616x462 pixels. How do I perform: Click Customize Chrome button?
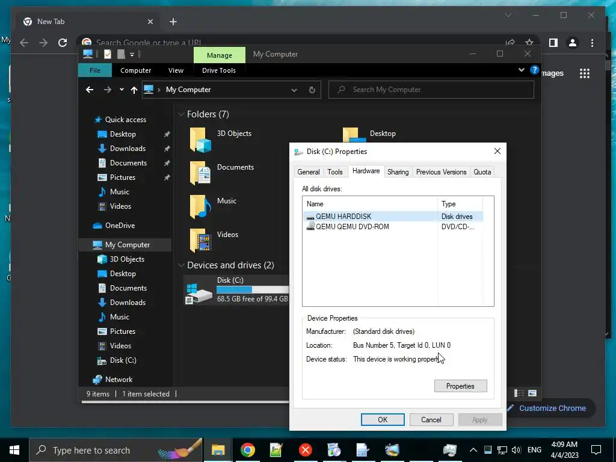552,408
